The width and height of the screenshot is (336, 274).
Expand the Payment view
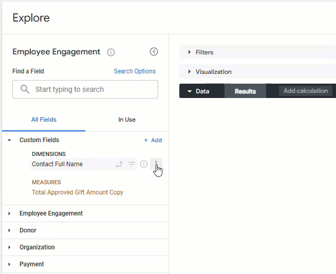click(9, 264)
